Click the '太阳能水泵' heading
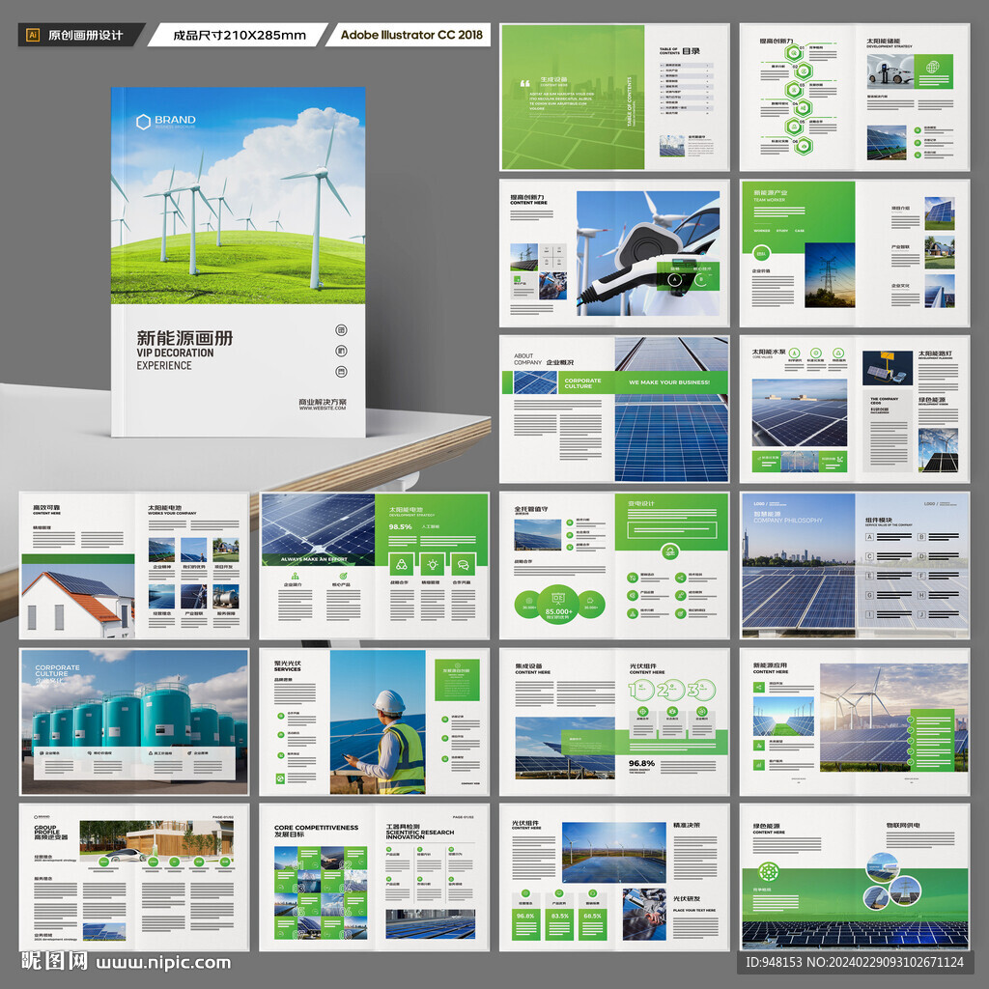 [768, 352]
